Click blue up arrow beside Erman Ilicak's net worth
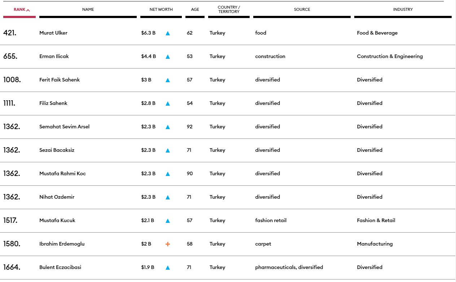 [168, 57]
